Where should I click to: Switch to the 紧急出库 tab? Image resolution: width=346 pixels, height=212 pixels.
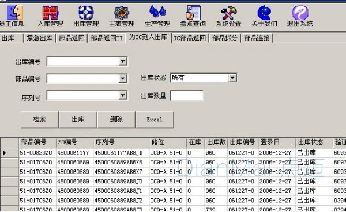click(39, 38)
